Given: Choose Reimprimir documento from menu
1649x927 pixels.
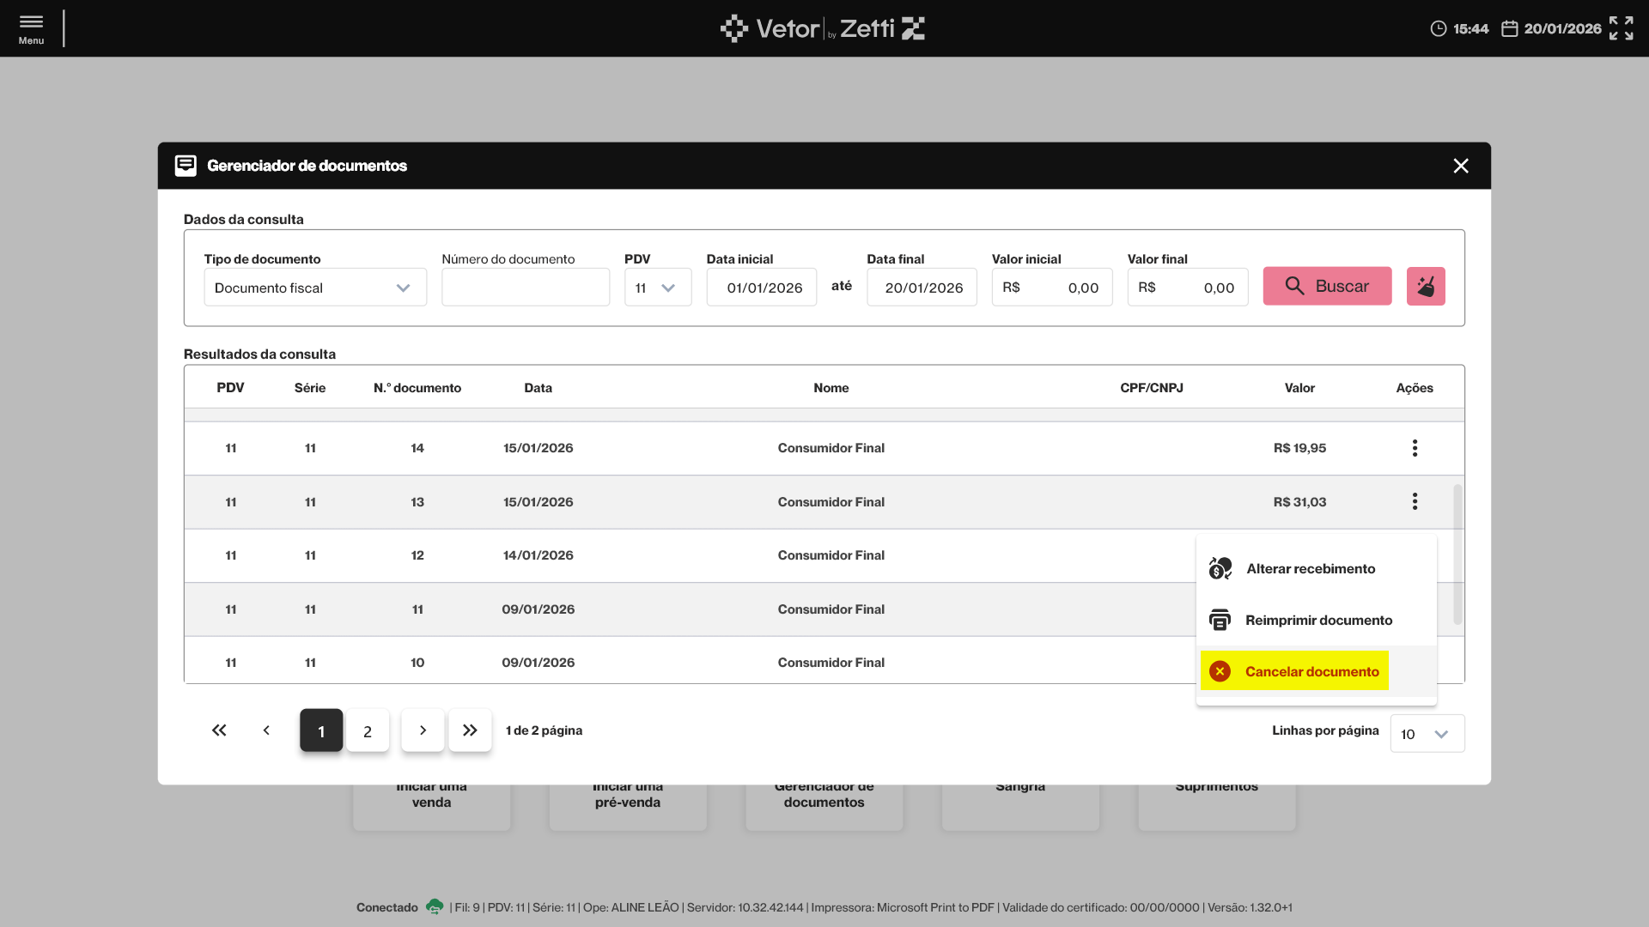Looking at the screenshot, I should click(1317, 621).
